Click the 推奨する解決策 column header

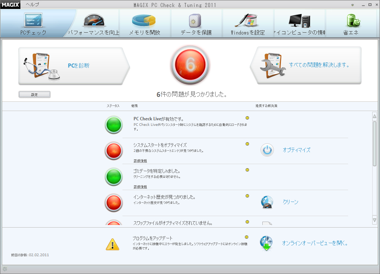point(266,106)
